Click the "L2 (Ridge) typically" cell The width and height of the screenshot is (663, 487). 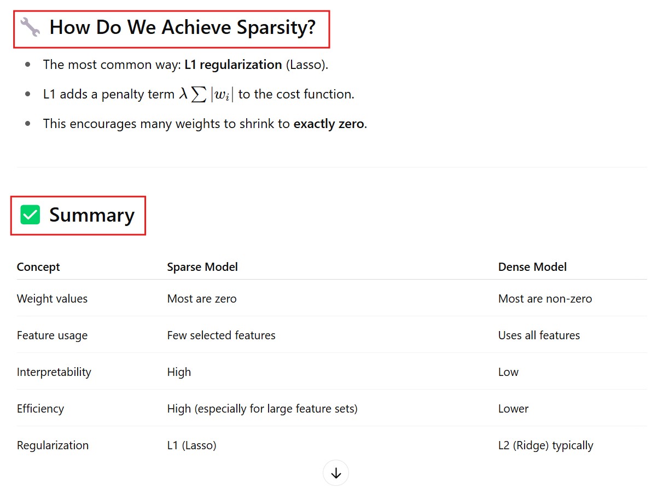pos(545,445)
